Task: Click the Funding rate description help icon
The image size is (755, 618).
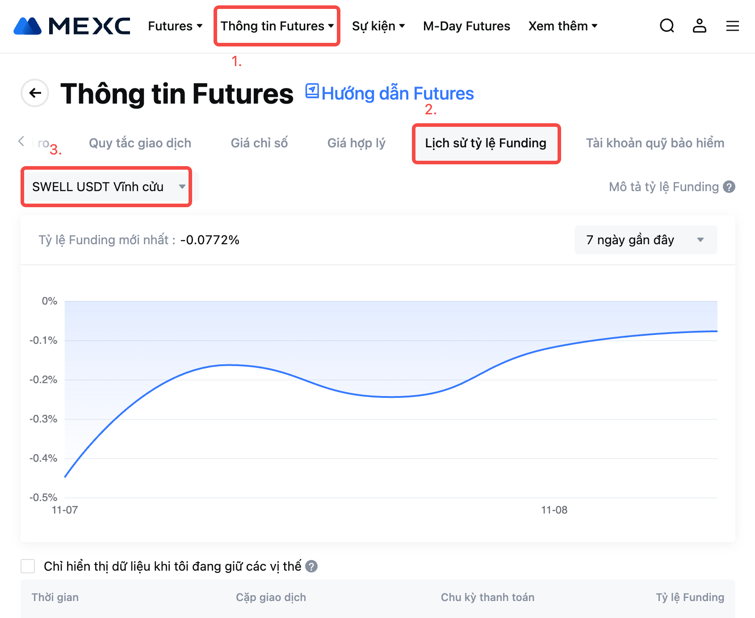Action: pos(729,187)
